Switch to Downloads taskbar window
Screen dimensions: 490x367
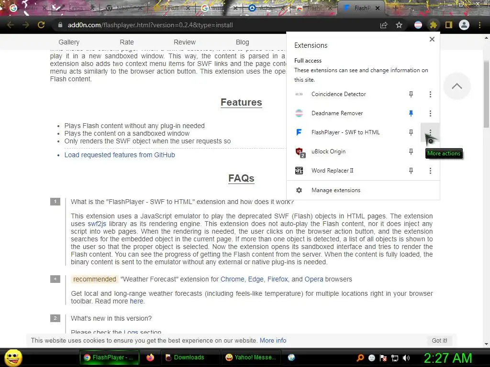[190, 357]
